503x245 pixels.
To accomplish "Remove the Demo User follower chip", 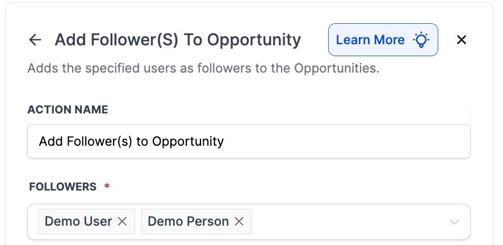I will [x=122, y=221].
